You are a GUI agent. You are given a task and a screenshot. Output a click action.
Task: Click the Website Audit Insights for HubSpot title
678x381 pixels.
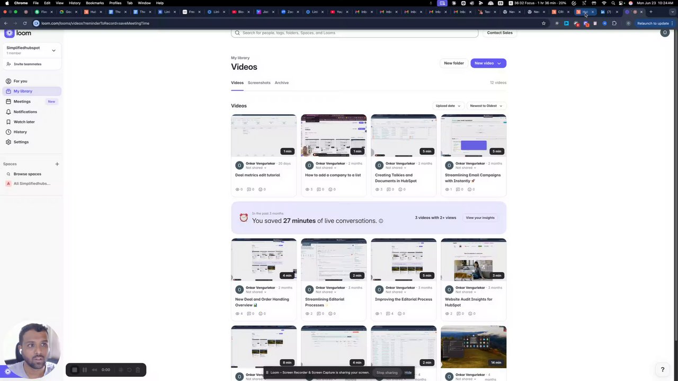468,302
